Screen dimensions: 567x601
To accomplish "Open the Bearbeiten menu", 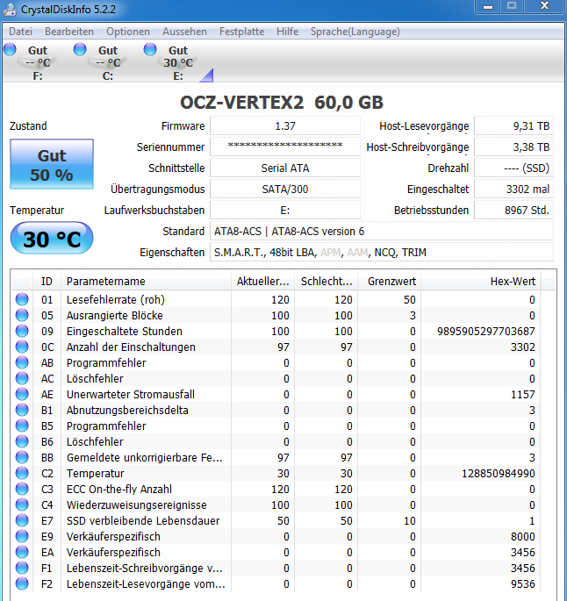I will tap(69, 32).
